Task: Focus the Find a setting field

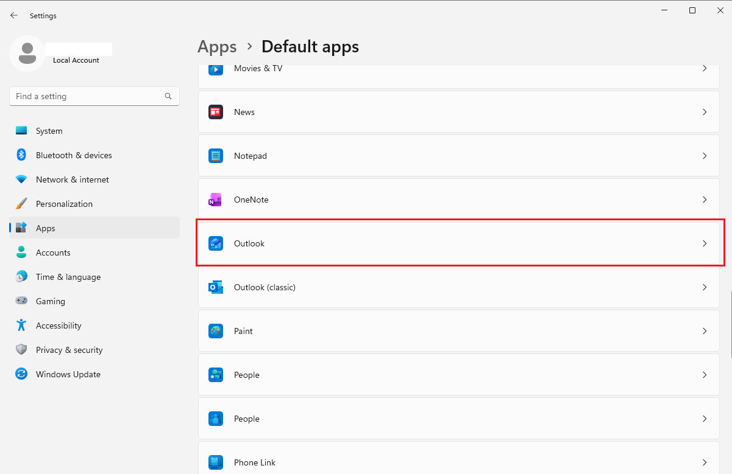Action: click(94, 96)
